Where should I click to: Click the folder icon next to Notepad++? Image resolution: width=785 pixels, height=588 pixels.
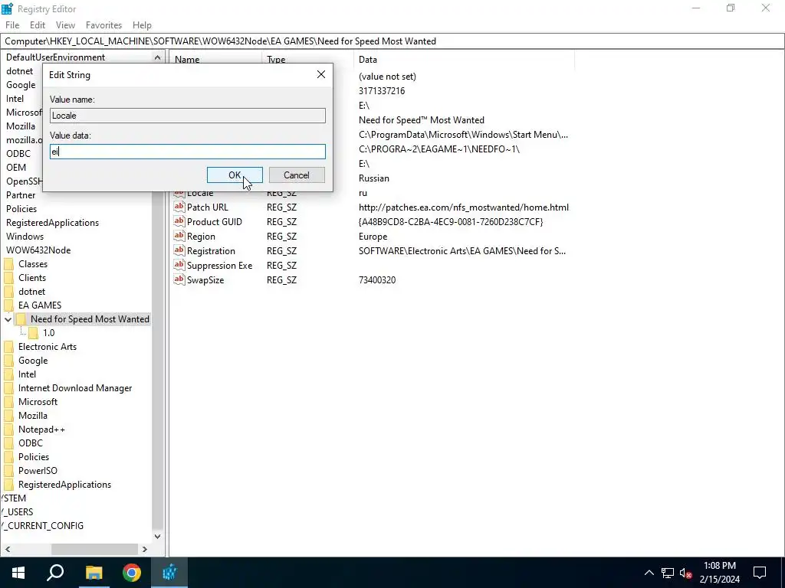point(8,430)
